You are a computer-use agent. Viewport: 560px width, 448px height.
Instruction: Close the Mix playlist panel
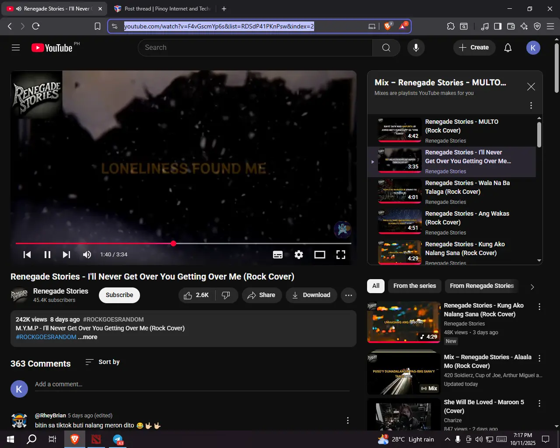tap(531, 87)
